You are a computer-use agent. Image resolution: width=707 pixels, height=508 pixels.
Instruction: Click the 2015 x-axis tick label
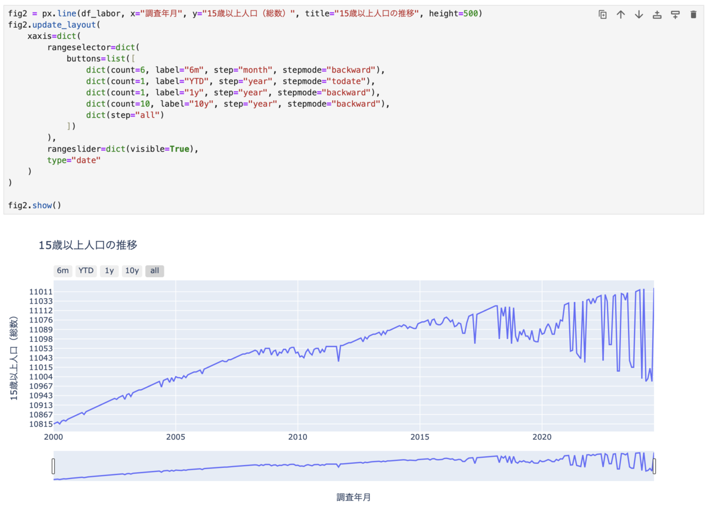tap(420, 437)
